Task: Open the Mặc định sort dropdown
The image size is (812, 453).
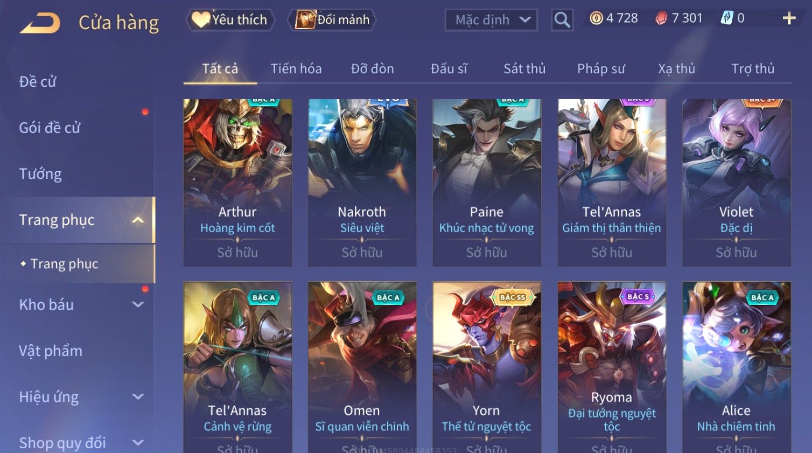Action: click(491, 20)
